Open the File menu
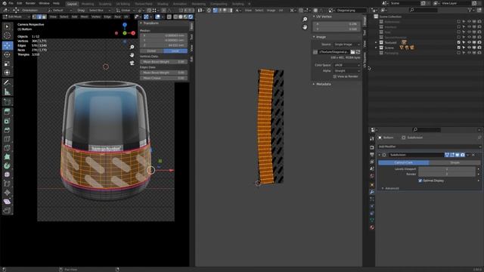 (11, 3)
